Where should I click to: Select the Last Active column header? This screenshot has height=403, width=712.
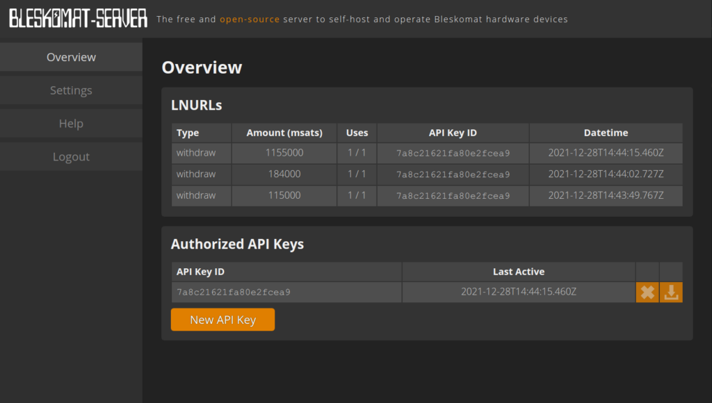(x=519, y=272)
